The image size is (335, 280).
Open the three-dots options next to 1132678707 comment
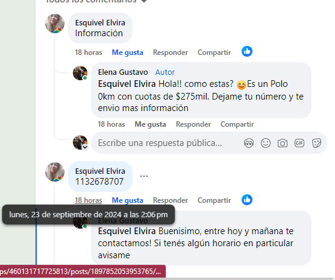click(x=144, y=176)
